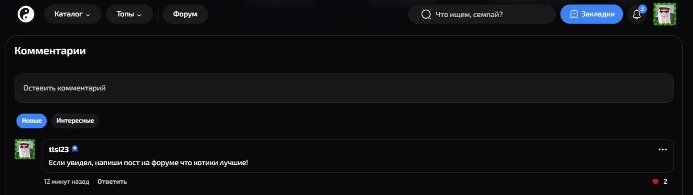Switch to the Интересные comments tab

[75, 121]
